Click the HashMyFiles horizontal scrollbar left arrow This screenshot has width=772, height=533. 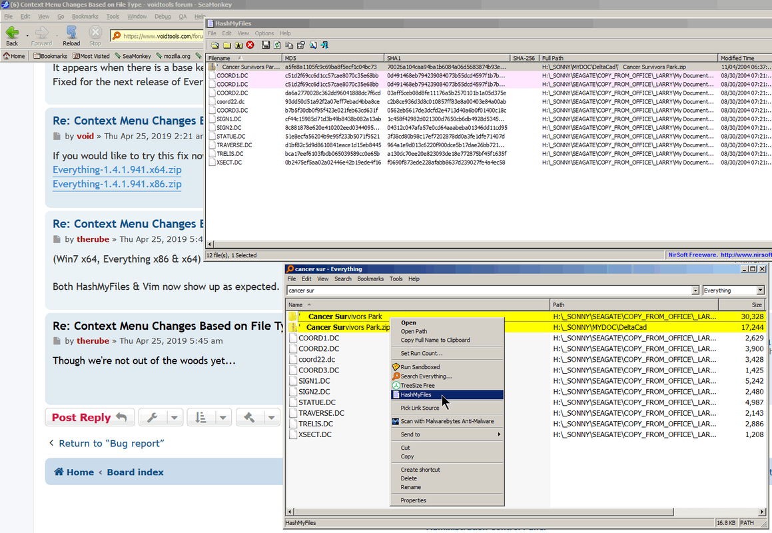click(210, 244)
